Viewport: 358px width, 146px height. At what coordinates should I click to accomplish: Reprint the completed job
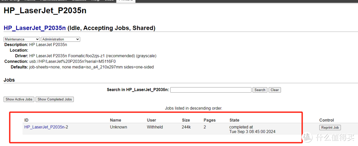(330, 128)
